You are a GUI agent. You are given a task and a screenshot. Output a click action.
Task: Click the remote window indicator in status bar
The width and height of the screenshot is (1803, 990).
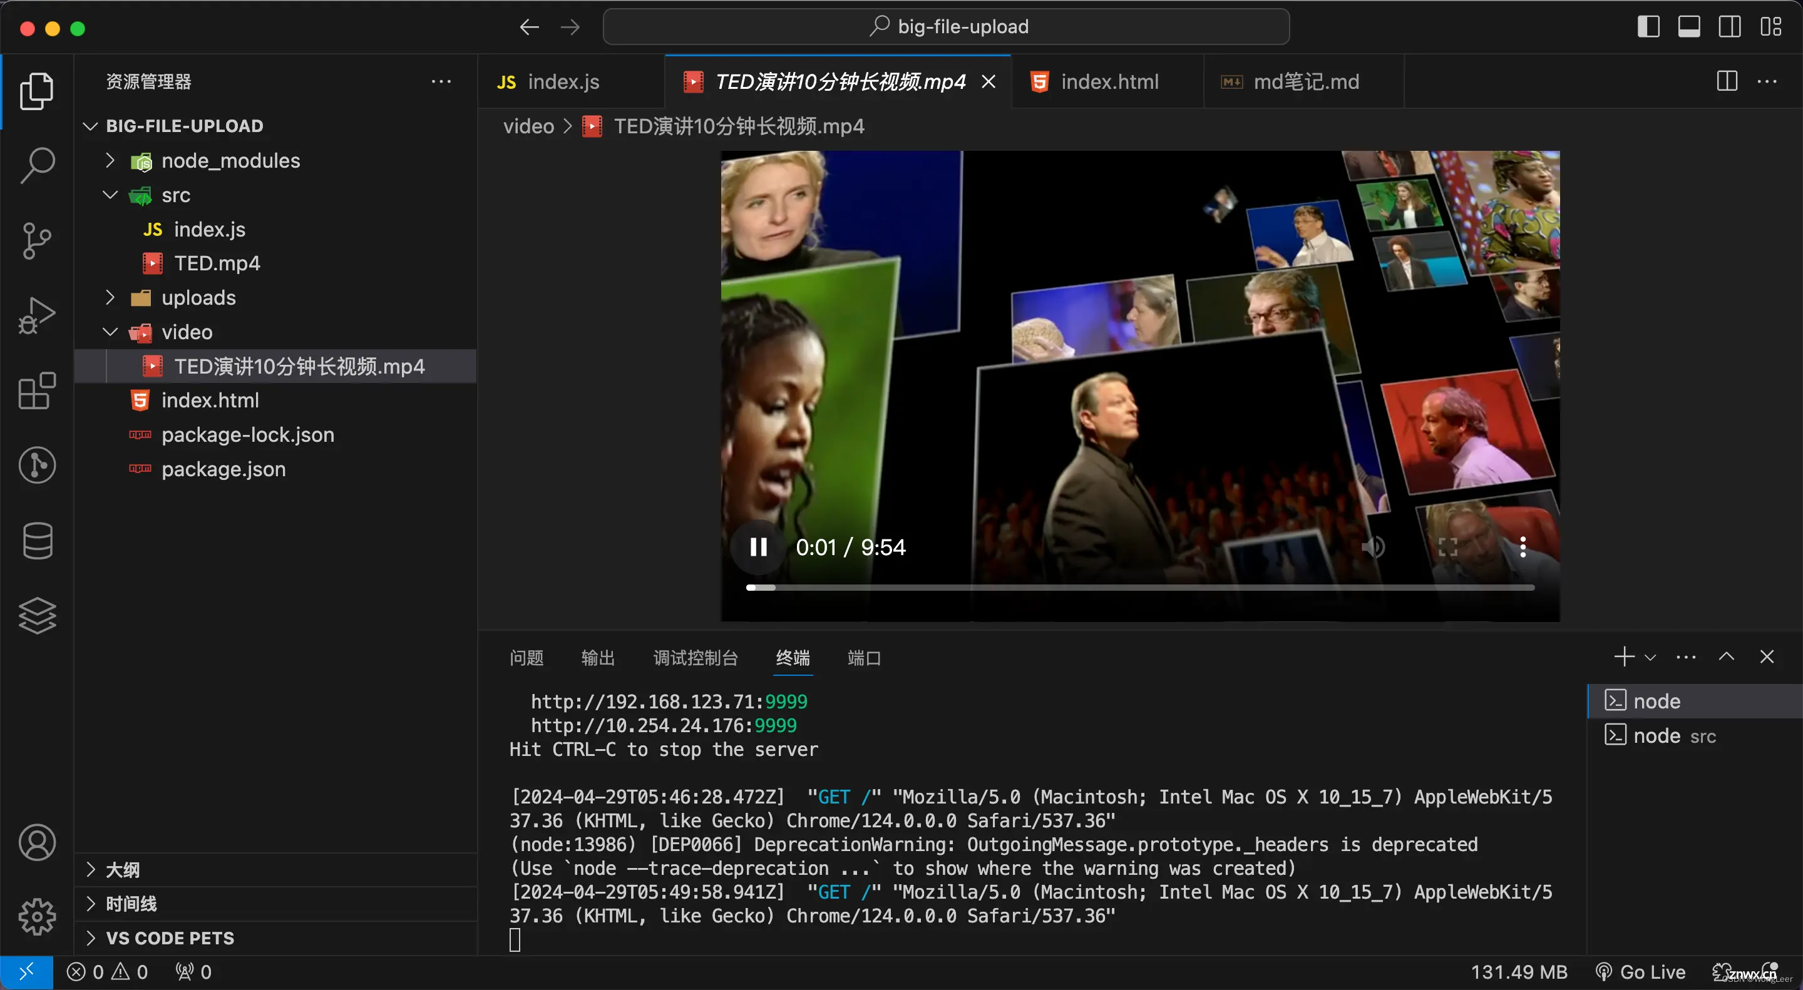point(26,972)
